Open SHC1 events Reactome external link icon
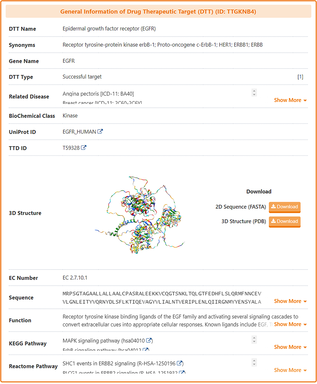This screenshot has width=317, height=384. 180,363
